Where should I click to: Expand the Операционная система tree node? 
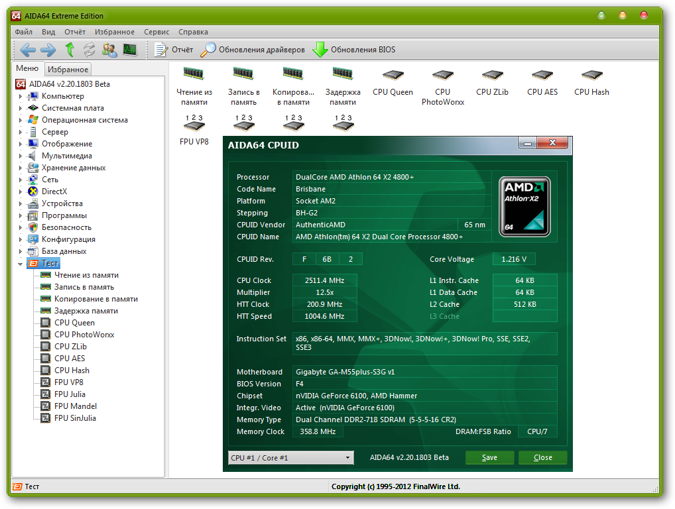[x=21, y=120]
